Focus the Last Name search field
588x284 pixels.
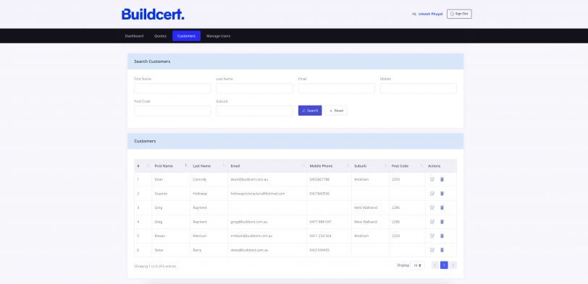click(x=255, y=88)
